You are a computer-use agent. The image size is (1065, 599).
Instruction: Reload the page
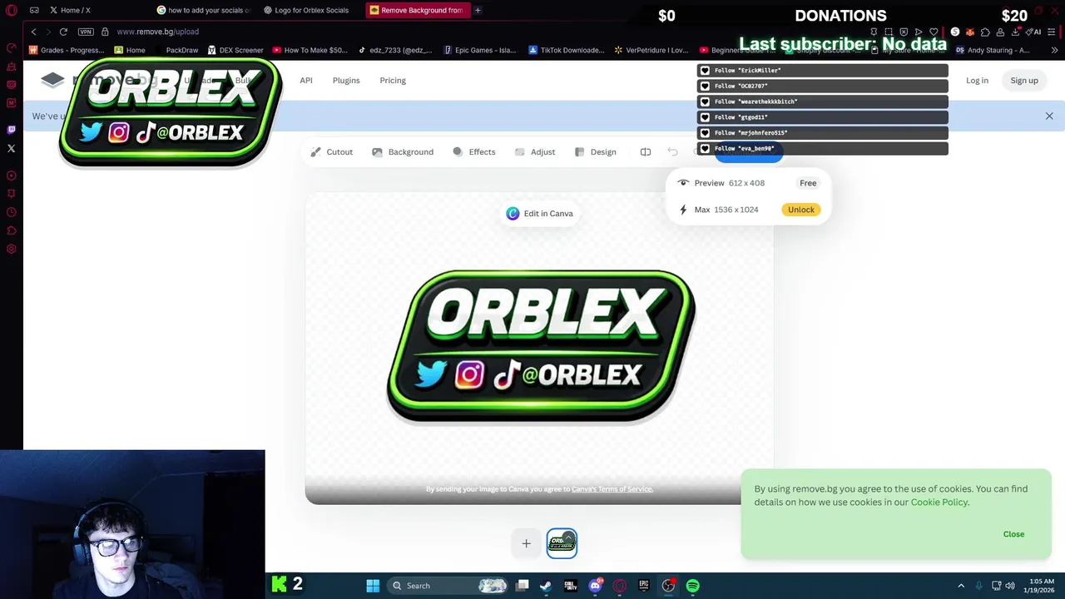(x=63, y=32)
